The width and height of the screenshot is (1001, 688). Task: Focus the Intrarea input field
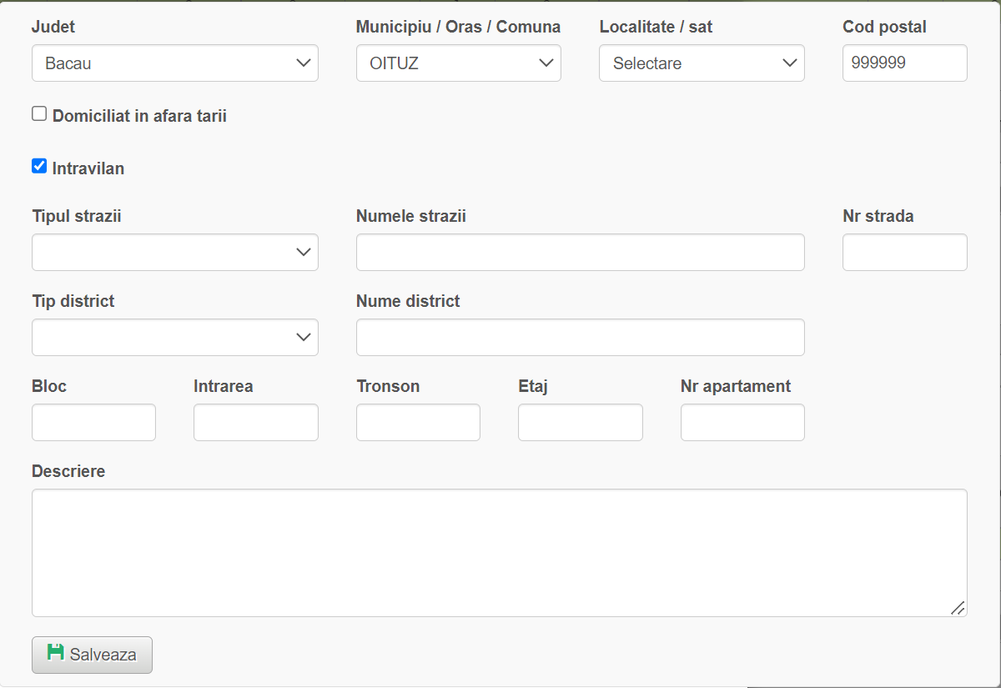(x=255, y=423)
